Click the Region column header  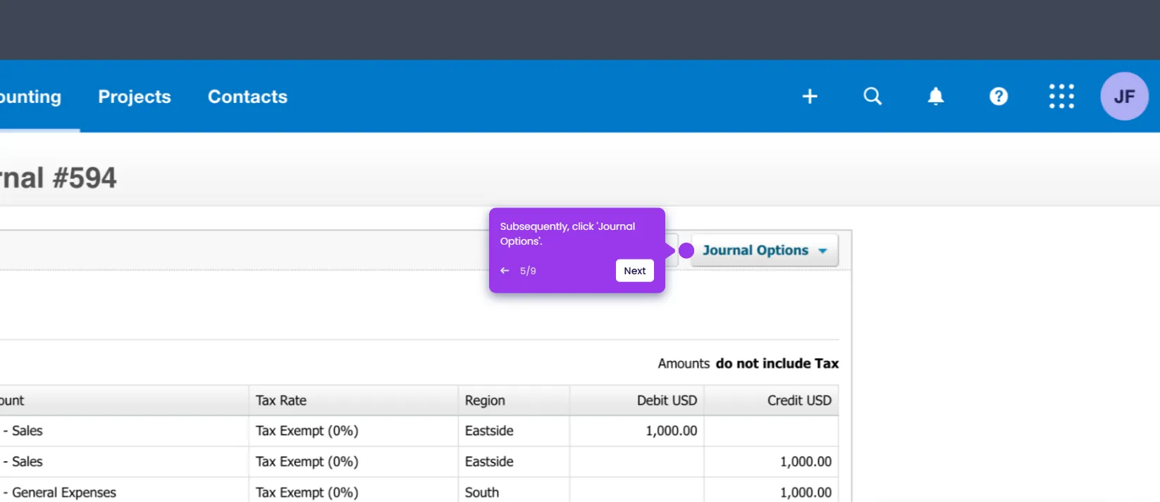point(514,400)
